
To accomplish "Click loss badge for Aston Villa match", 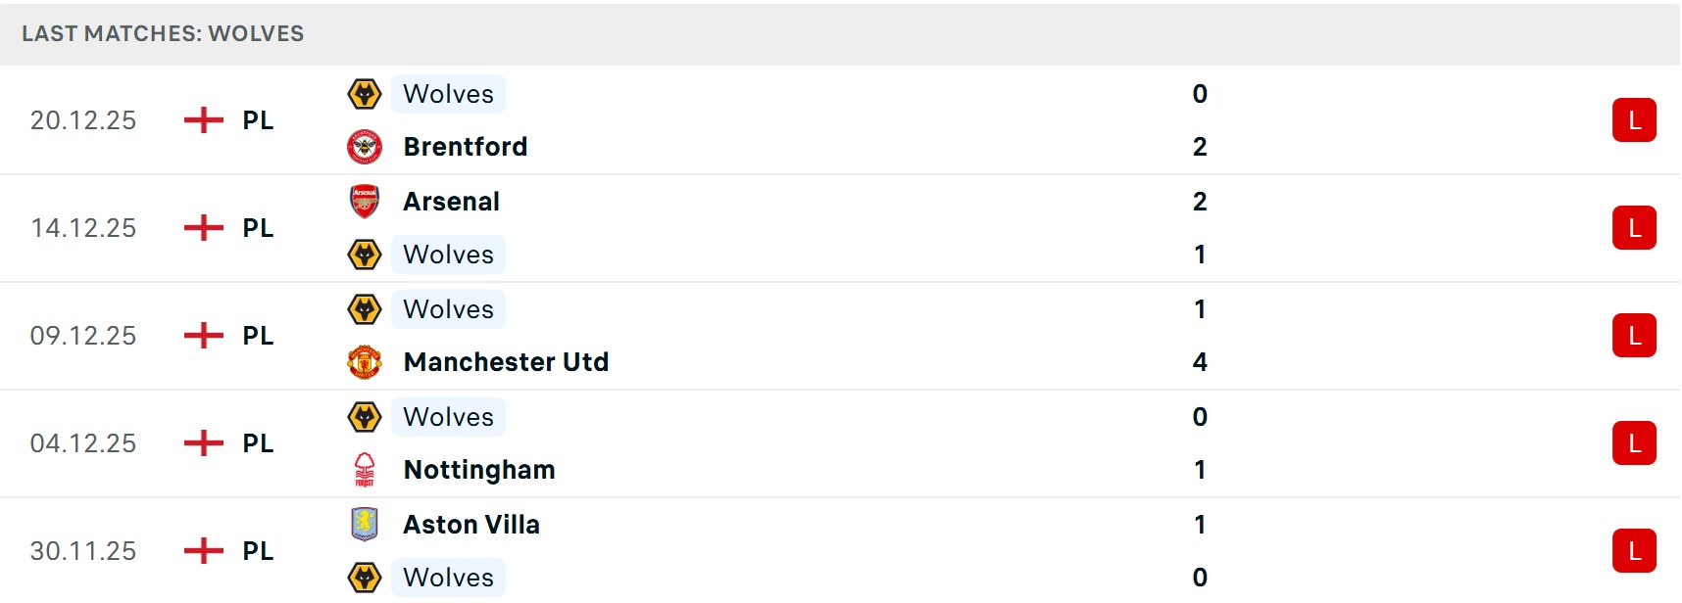I will [x=1633, y=551].
